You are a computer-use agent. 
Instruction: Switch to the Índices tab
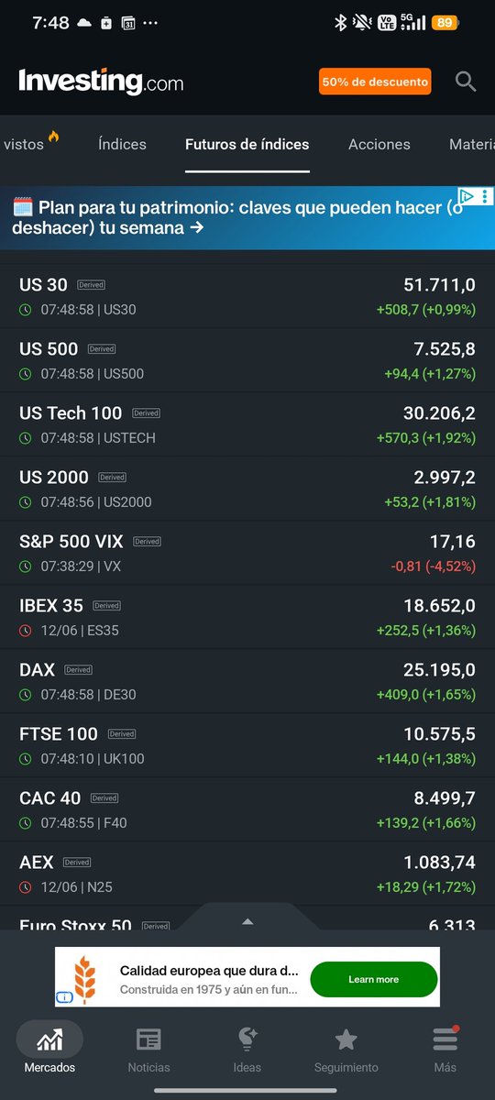coord(122,144)
